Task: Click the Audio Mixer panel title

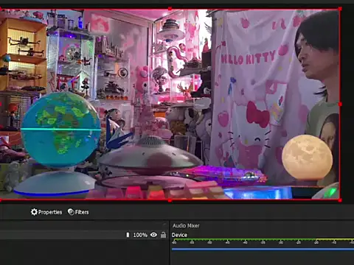Action: [x=186, y=226]
